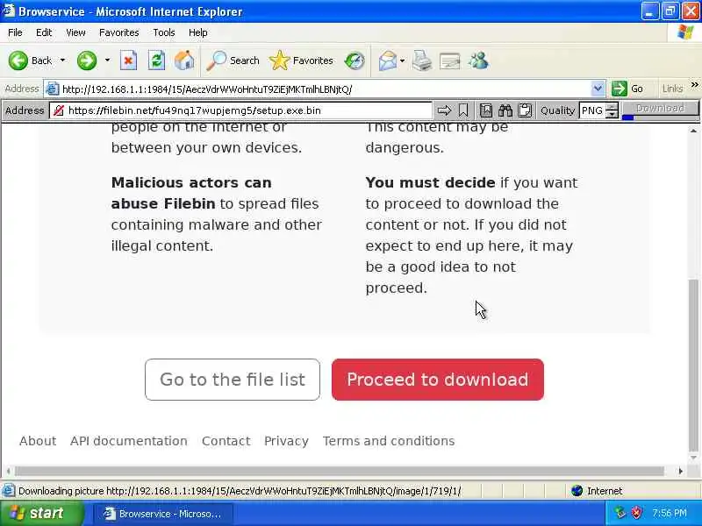Click the horizontal scrollbar thumb
The height and width of the screenshot is (526, 702).
(x=340, y=471)
